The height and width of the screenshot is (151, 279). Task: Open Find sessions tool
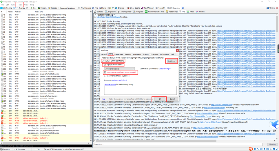[95, 8]
